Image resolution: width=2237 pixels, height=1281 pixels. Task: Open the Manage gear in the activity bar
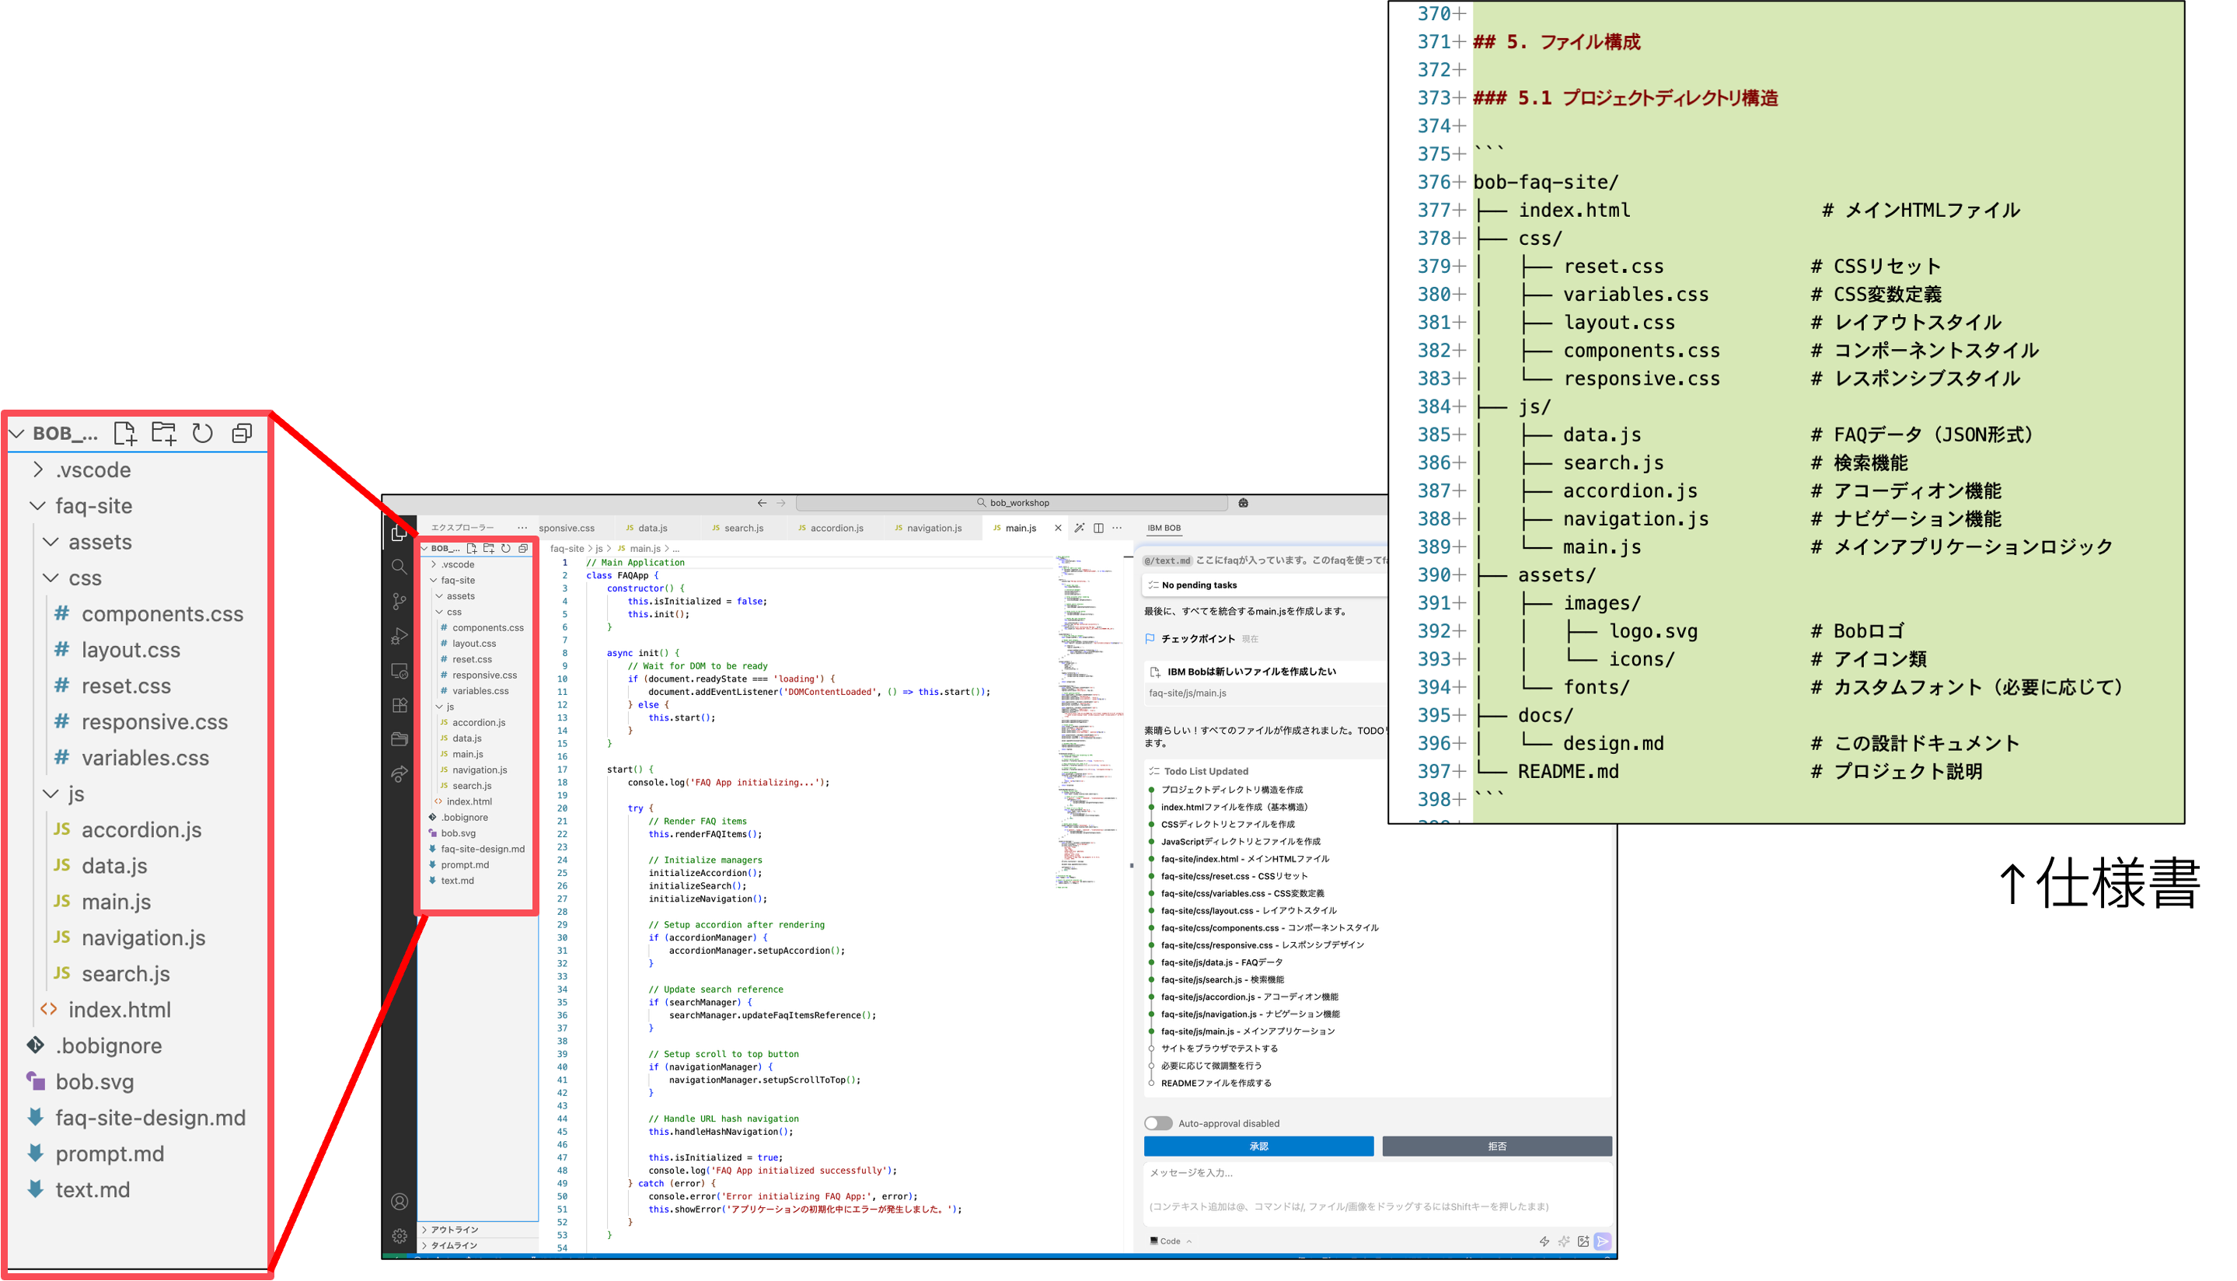point(400,1236)
